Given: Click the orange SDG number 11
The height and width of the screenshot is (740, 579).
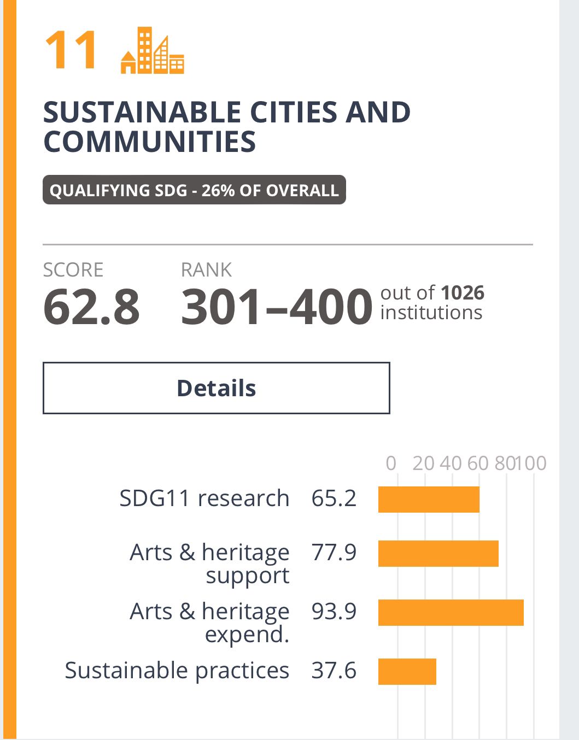Looking at the screenshot, I should pyautogui.click(x=71, y=50).
